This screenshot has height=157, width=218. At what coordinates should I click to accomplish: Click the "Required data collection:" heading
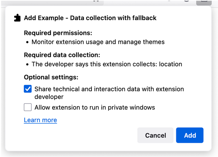click(x=62, y=55)
